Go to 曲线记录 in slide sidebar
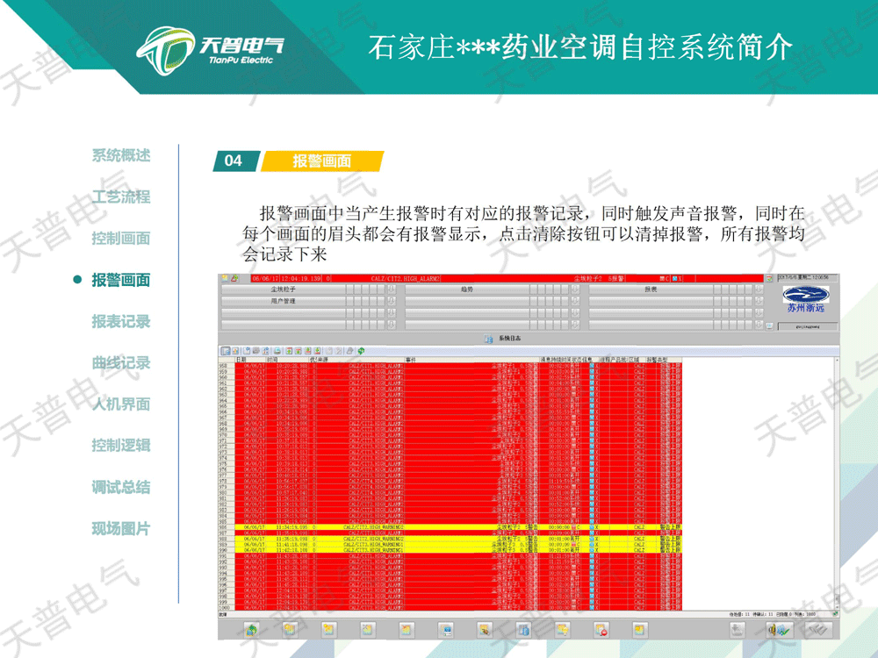Screen dimensions: 878x658 click(x=121, y=362)
